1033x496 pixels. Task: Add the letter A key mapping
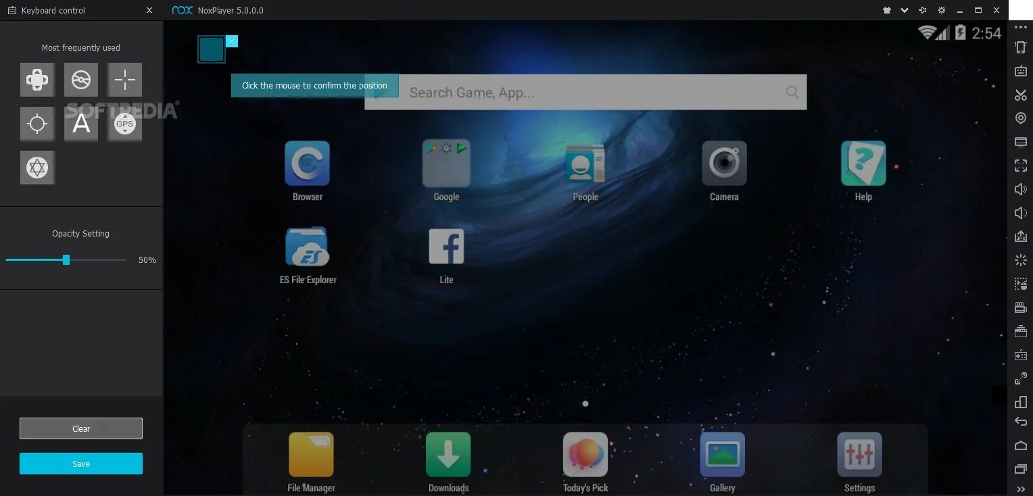81,124
